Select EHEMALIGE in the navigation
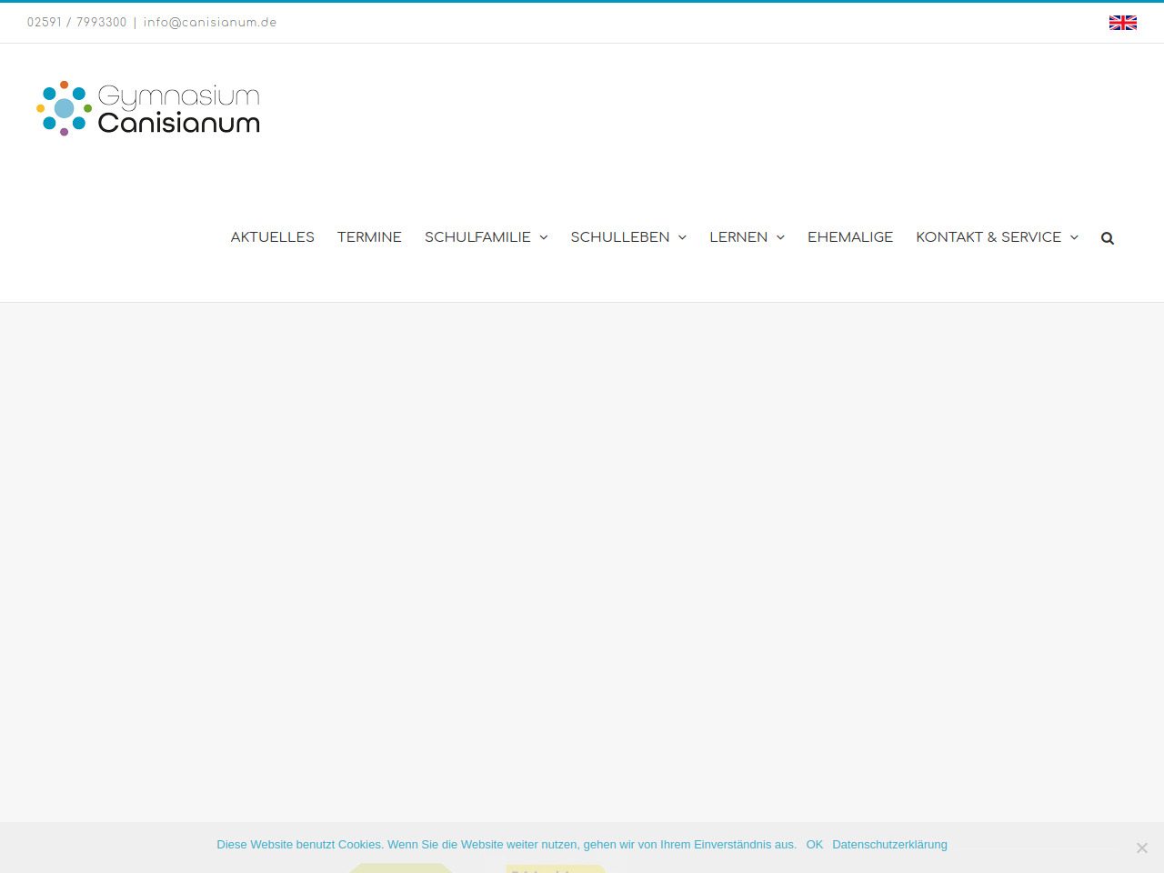The image size is (1164, 873). pos(850,237)
